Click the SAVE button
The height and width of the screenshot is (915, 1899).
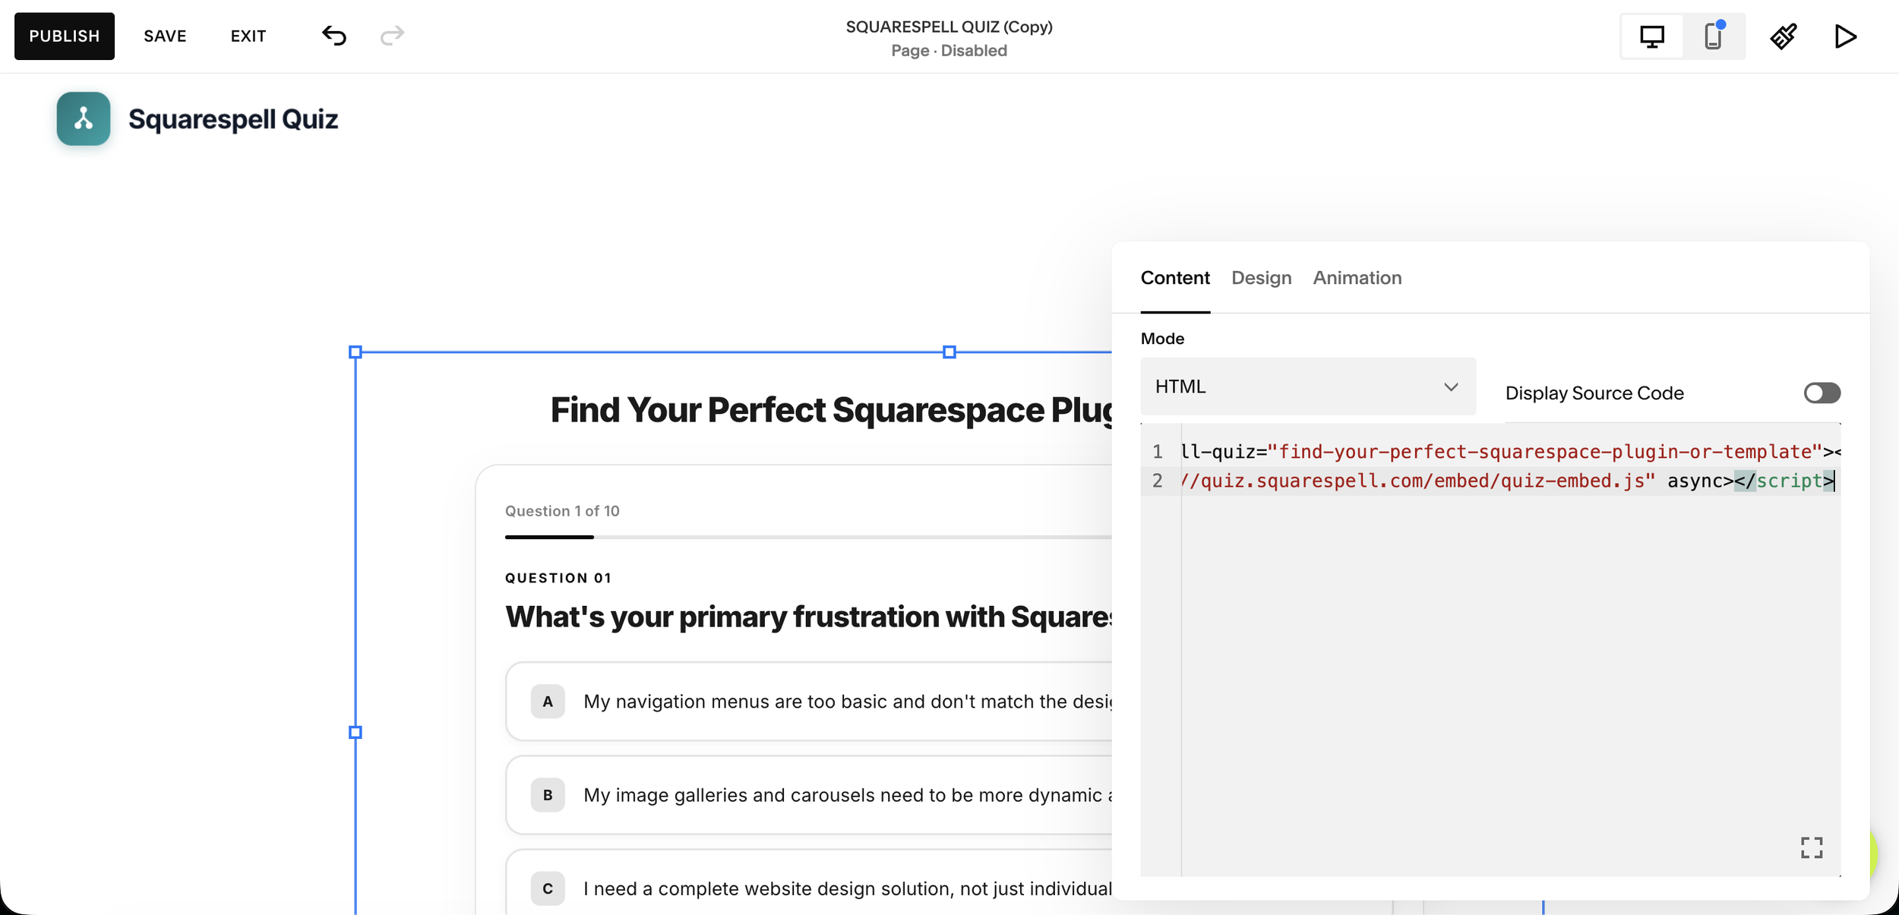[x=165, y=36]
